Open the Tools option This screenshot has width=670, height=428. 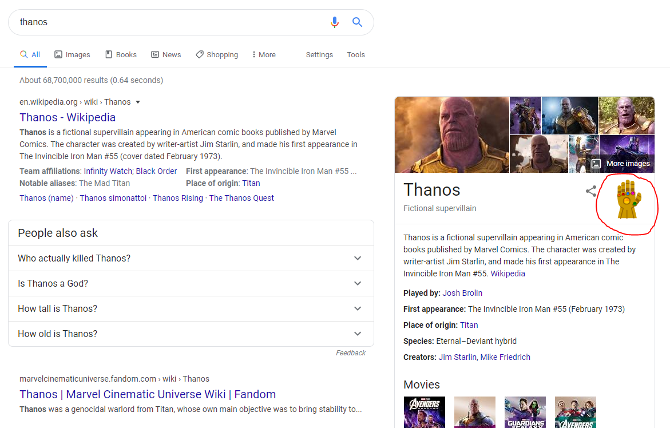tap(356, 55)
